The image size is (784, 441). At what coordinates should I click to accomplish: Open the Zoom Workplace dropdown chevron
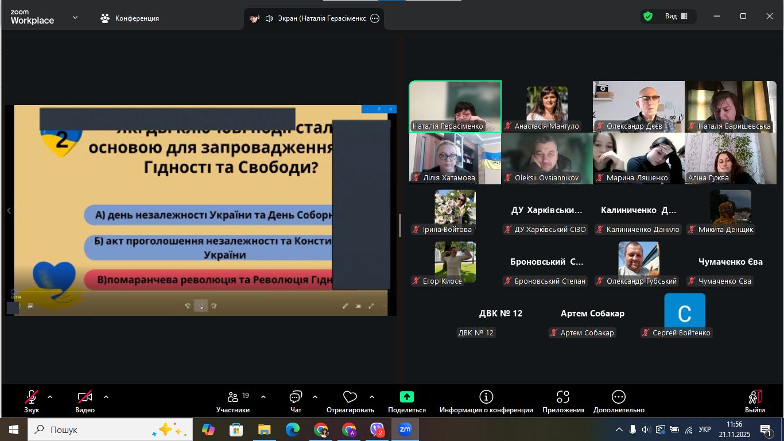[x=75, y=18]
